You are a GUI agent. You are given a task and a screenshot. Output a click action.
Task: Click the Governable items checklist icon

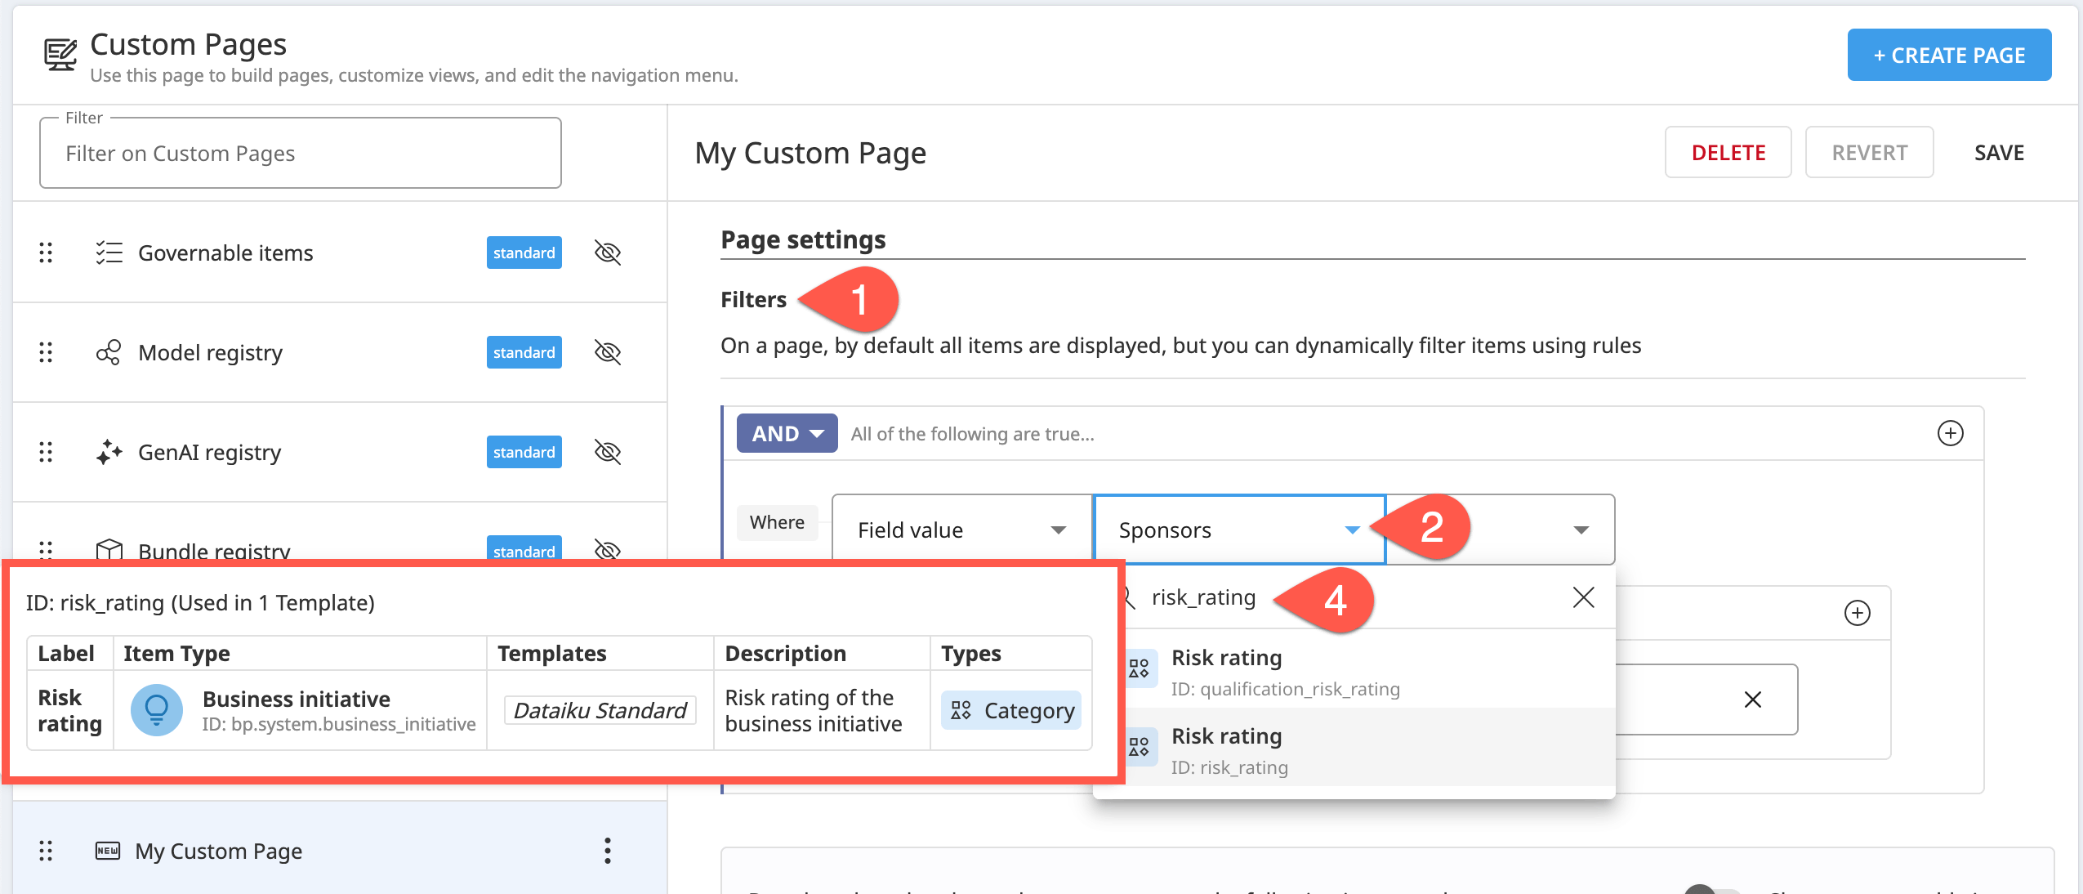108,253
